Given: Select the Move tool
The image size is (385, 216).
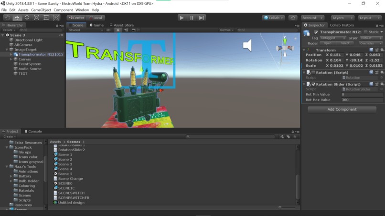Looking at the screenshot, I should [17, 18].
